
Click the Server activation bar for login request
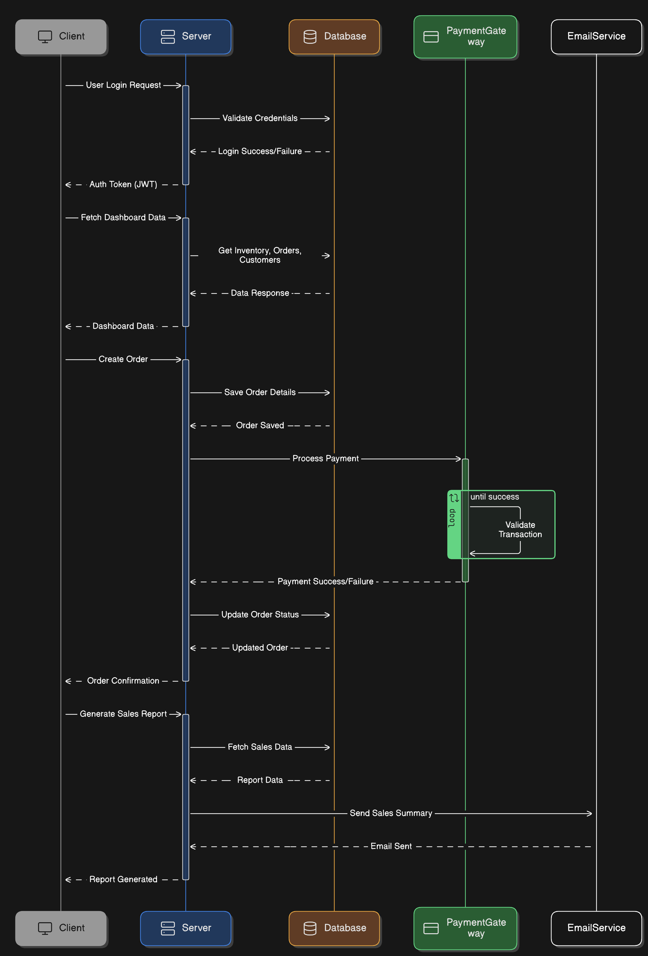tap(186, 135)
